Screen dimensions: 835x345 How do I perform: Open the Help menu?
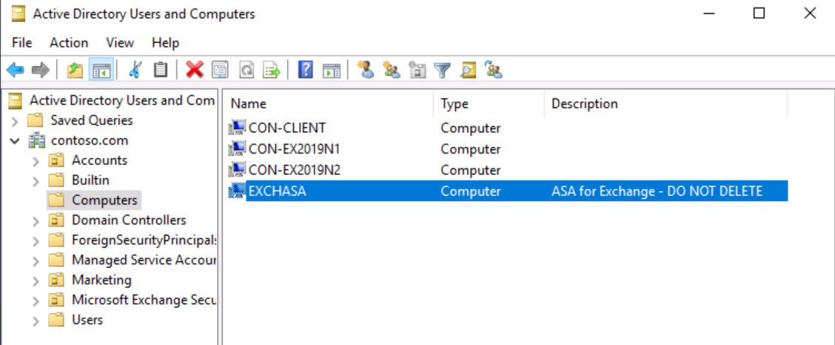tap(166, 43)
